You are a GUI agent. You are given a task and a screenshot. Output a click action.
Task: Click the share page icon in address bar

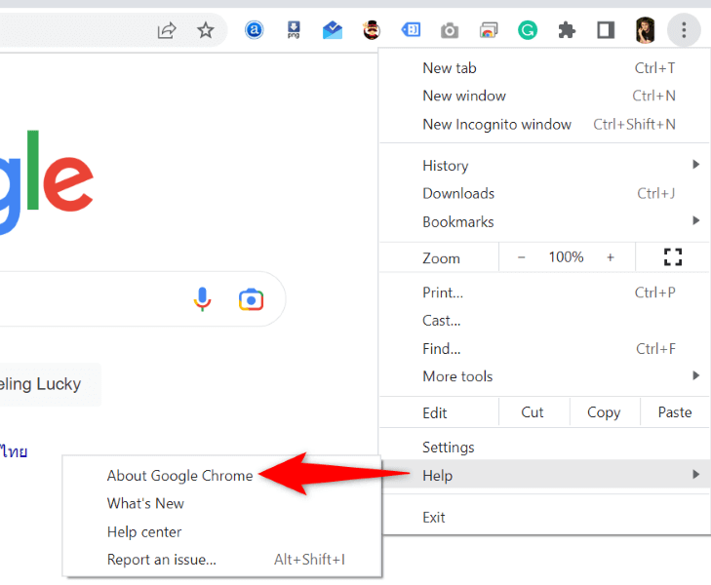(167, 30)
